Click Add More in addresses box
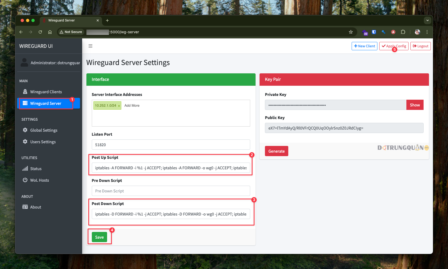The width and height of the screenshot is (448, 269). pyautogui.click(x=132, y=106)
